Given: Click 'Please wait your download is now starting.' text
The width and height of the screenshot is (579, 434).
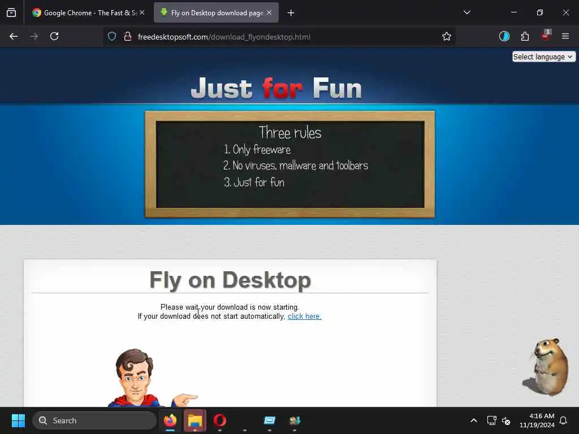Looking at the screenshot, I should [230, 307].
